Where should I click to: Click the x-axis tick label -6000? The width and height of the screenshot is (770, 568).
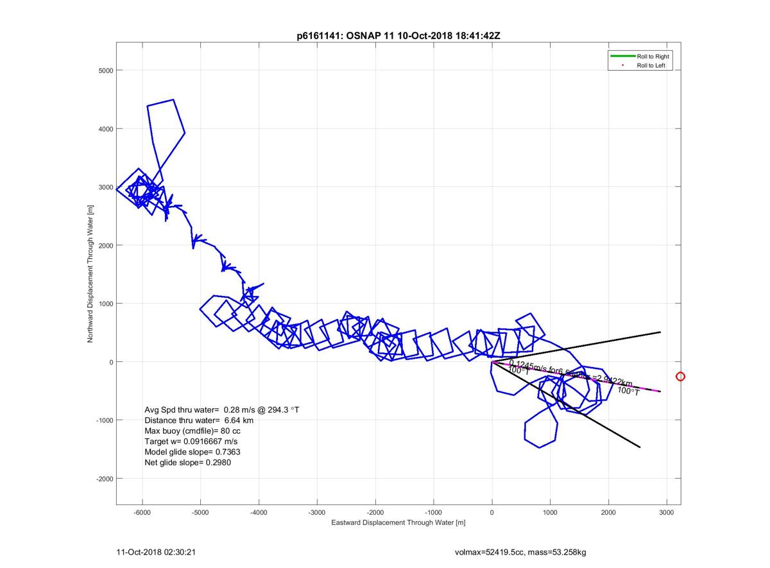142,513
